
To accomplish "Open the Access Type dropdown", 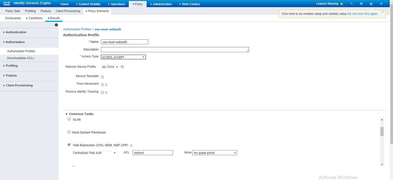I will click(x=123, y=57).
